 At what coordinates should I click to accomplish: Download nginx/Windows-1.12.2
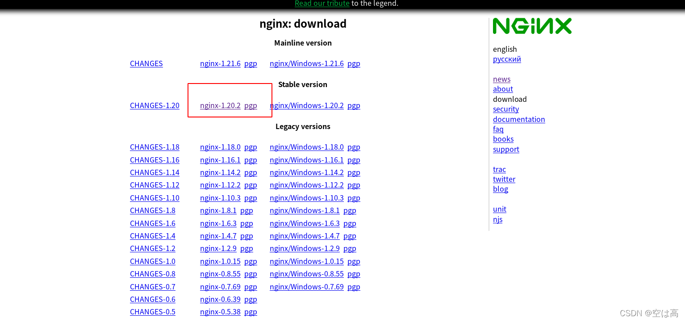(307, 185)
